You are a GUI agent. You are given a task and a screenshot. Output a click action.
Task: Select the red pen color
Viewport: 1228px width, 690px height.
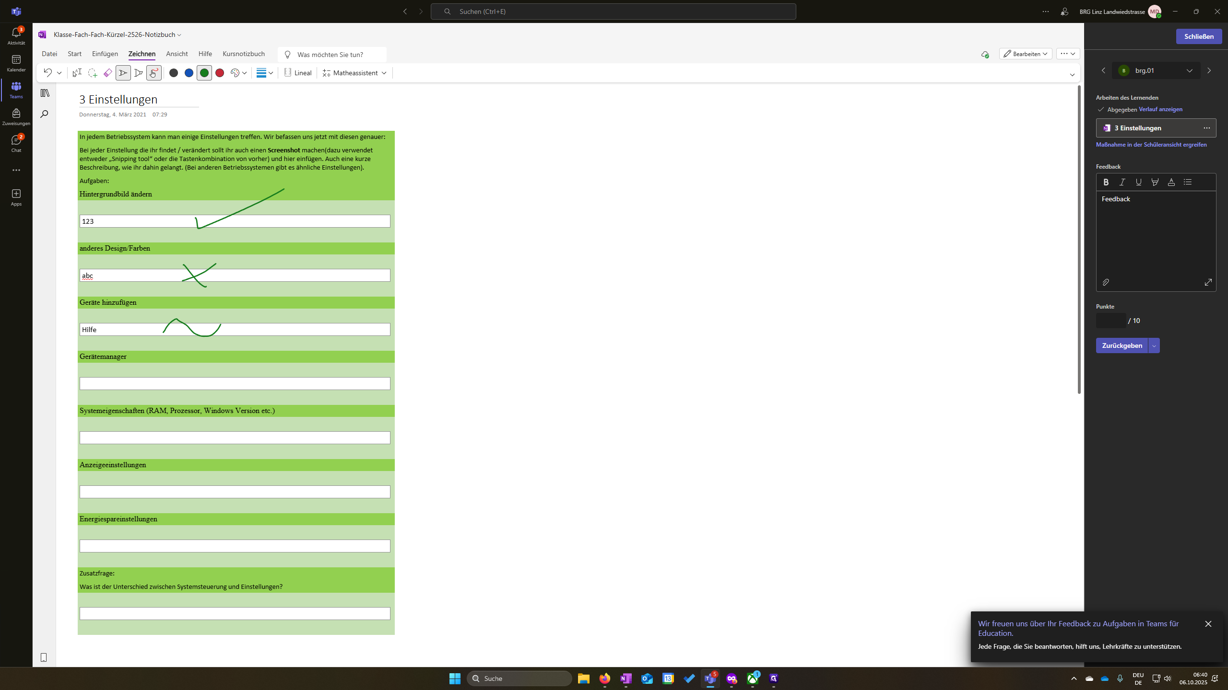pos(220,73)
